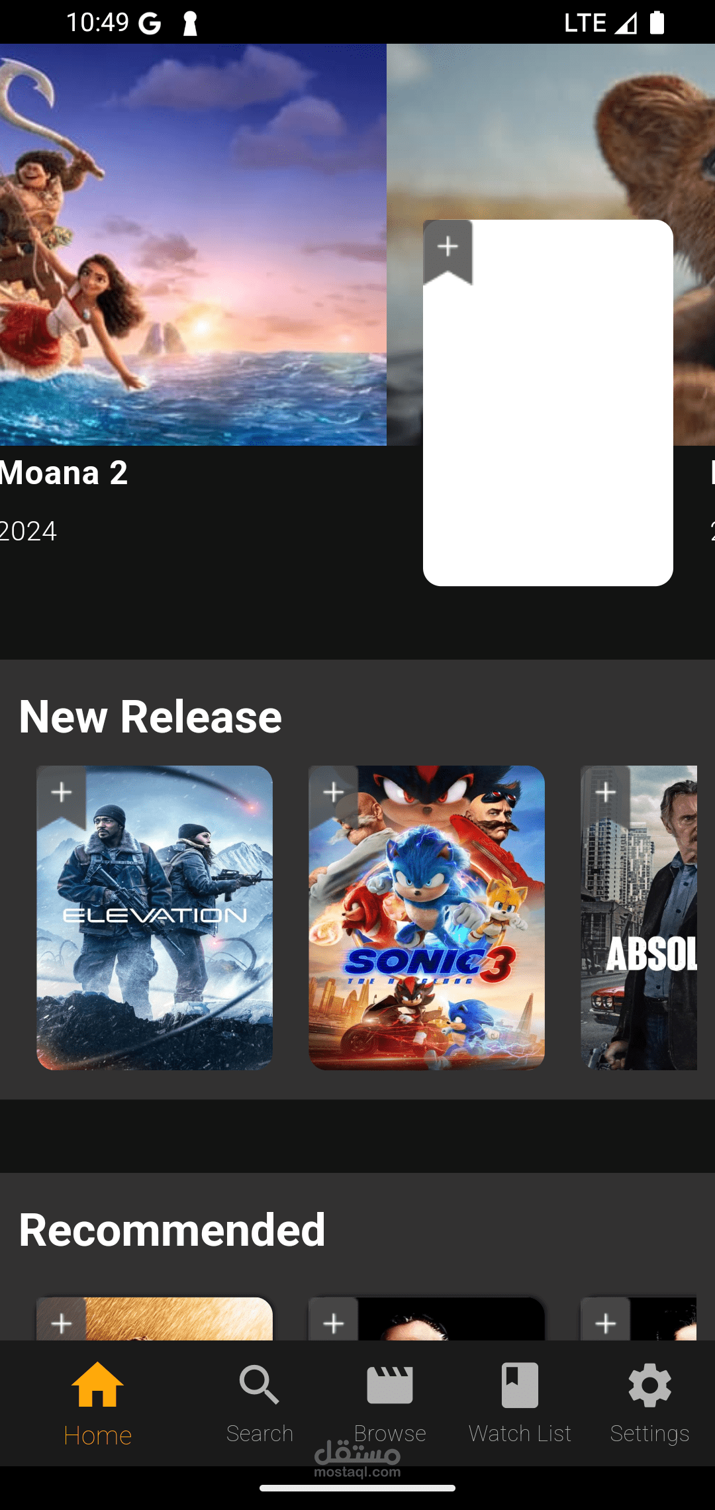Tap the New Release section heading
The width and height of the screenshot is (715, 1510).
(x=150, y=717)
